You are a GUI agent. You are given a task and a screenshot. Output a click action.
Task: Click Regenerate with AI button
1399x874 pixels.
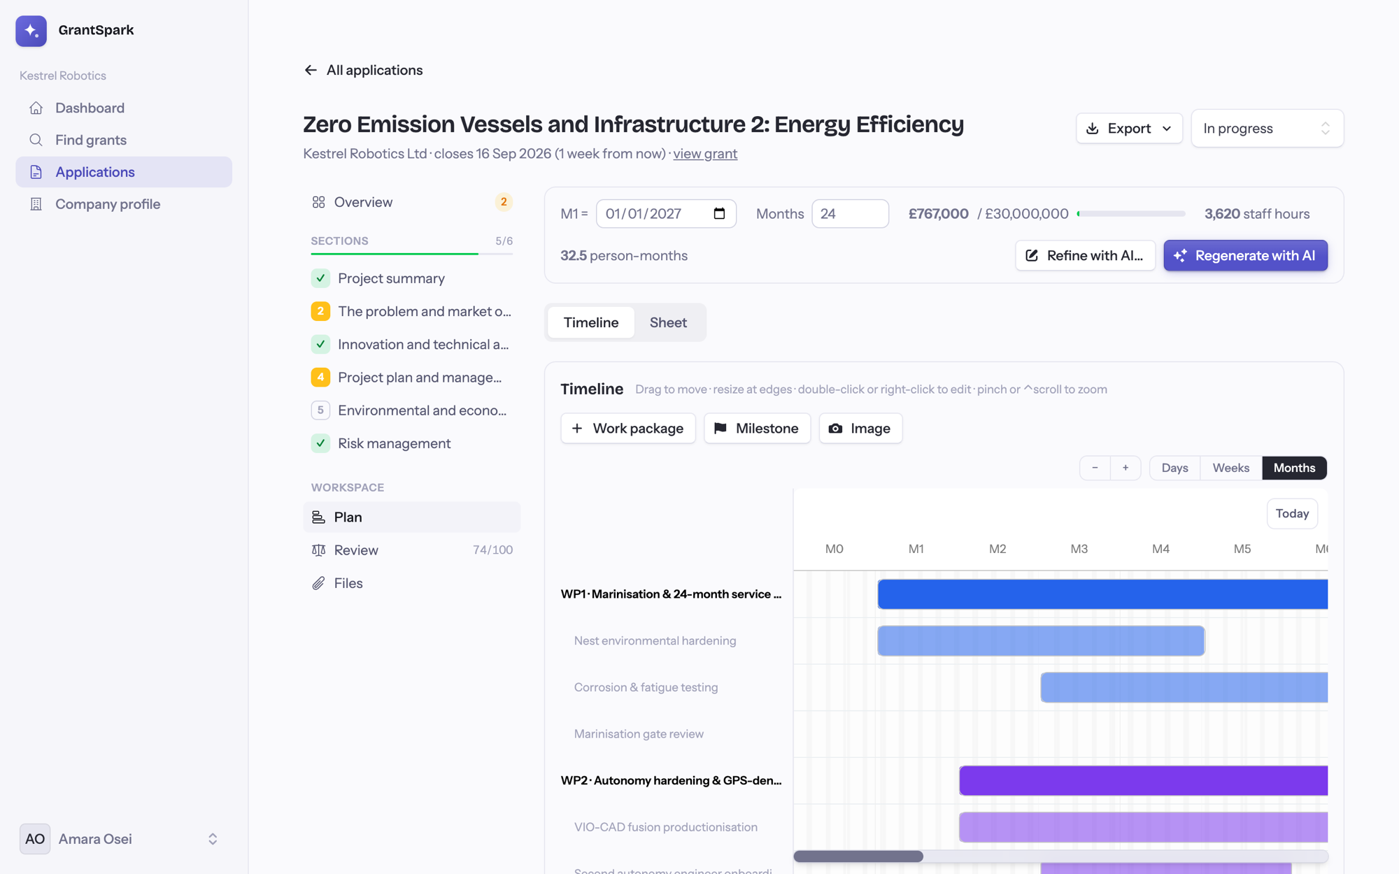[1245, 256]
